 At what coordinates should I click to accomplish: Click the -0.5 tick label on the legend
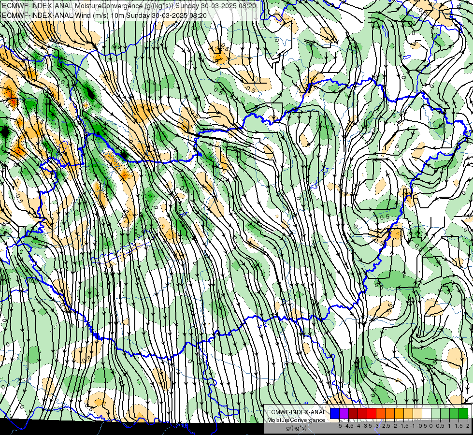click(x=422, y=426)
